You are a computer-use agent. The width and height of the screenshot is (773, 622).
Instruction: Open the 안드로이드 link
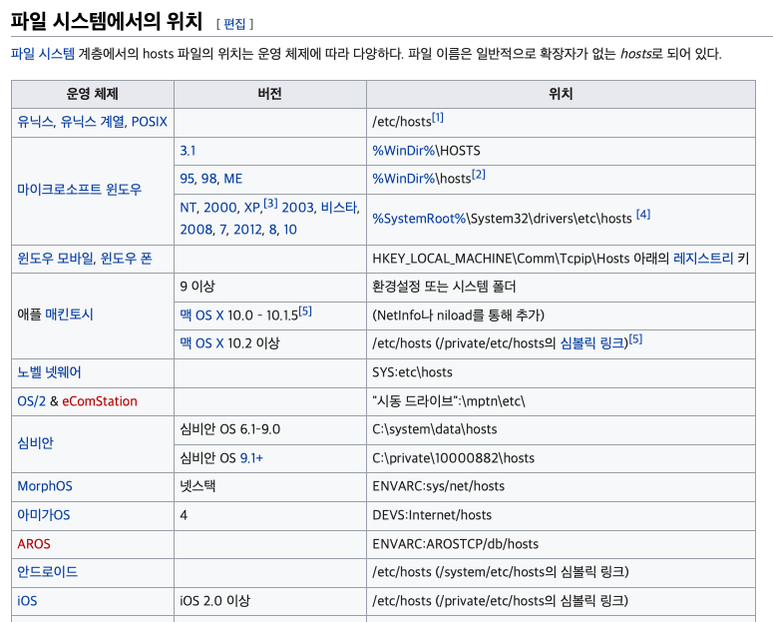coord(47,572)
